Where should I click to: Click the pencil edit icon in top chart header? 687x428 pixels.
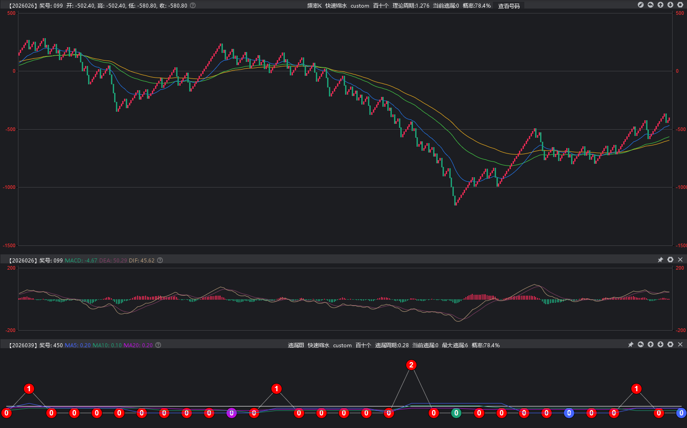click(641, 5)
